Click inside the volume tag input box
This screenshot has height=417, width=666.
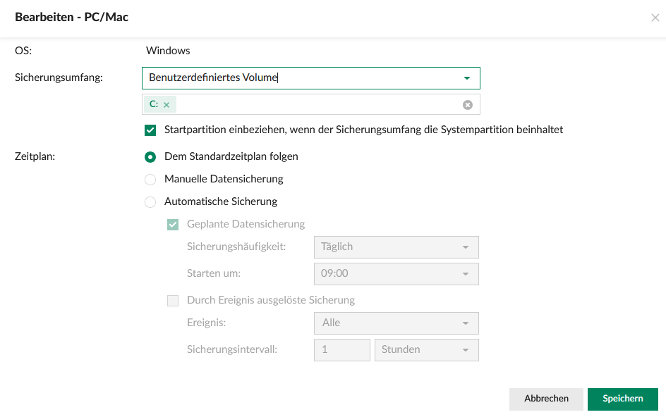[317, 105]
